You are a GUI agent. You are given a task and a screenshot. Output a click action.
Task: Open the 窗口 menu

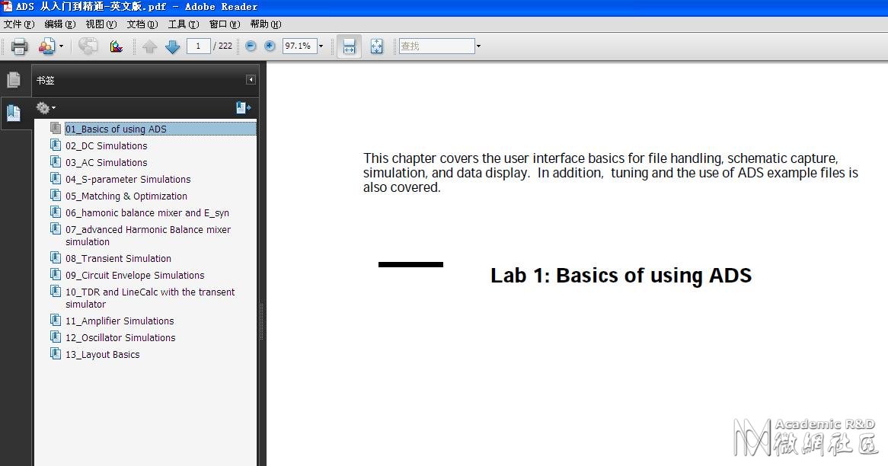(x=224, y=24)
